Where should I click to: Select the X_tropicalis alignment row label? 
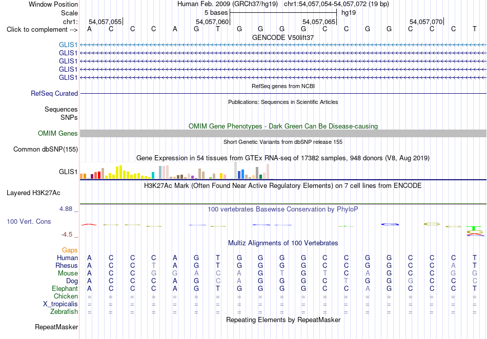[x=60, y=304]
